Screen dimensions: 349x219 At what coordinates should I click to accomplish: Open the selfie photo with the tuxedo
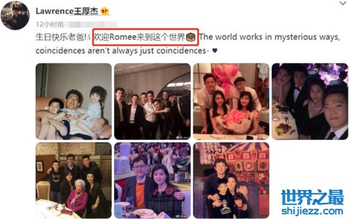click(x=310, y=101)
